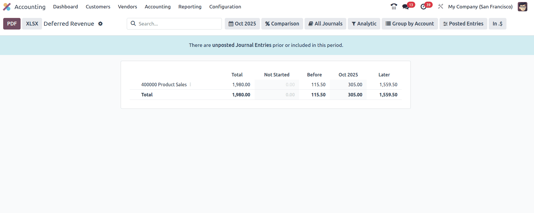Screen dimensions: 534x213
Task: Export the report as XLSX
Action: point(32,24)
